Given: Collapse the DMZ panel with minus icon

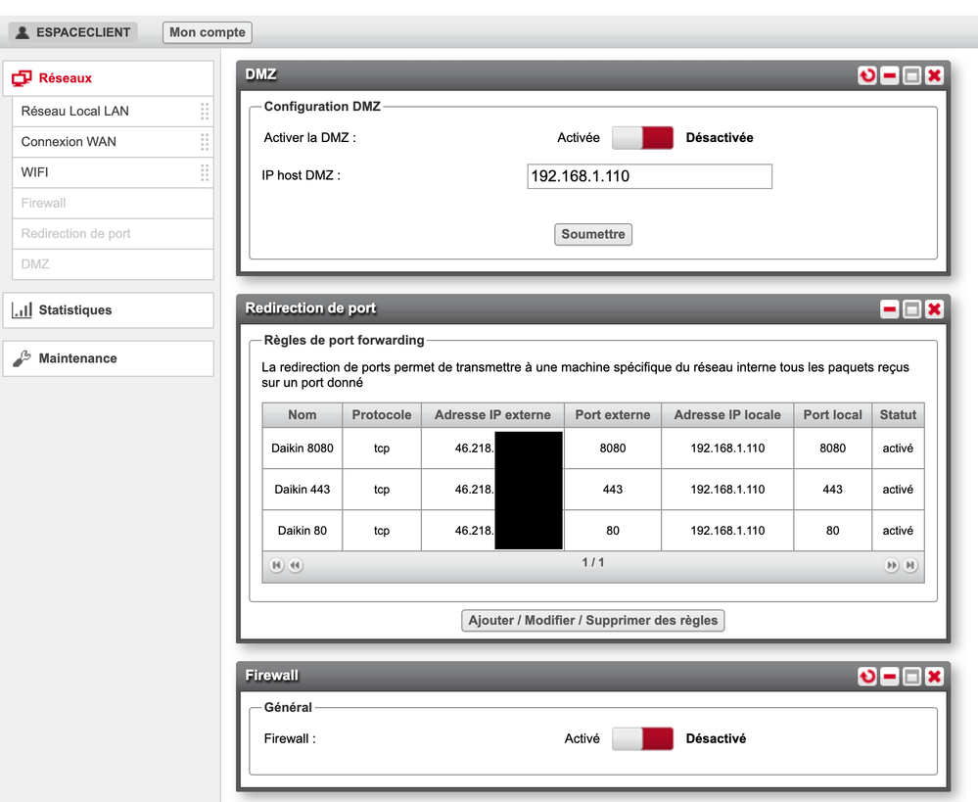Looking at the screenshot, I should [890, 75].
